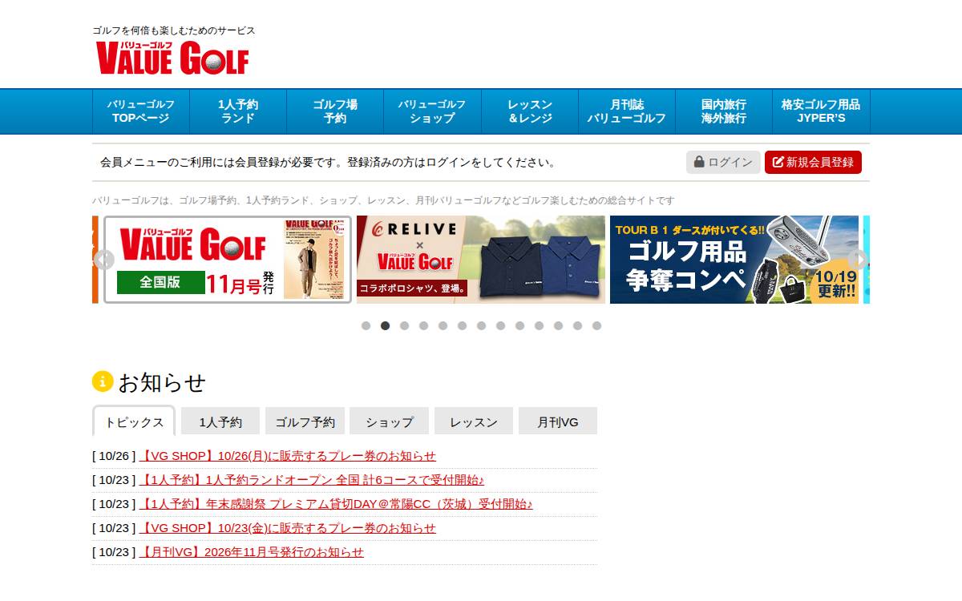Open バリューゴルフ TOPページ menu item
The image size is (962, 601).
pyautogui.click(x=141, y=111)
